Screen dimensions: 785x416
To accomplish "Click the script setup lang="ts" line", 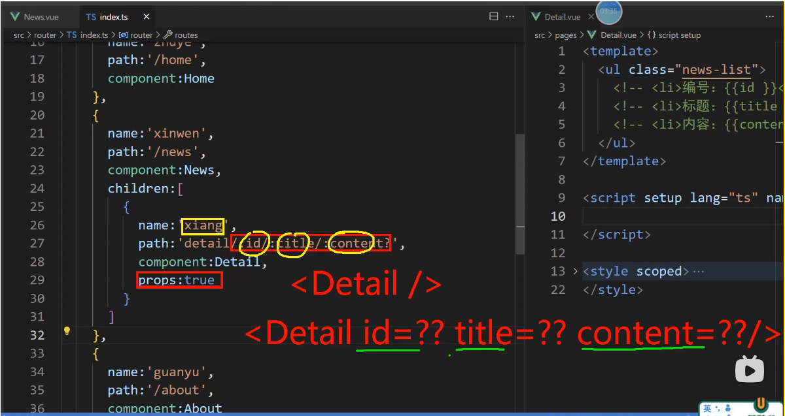I will [x=684, y=198].
